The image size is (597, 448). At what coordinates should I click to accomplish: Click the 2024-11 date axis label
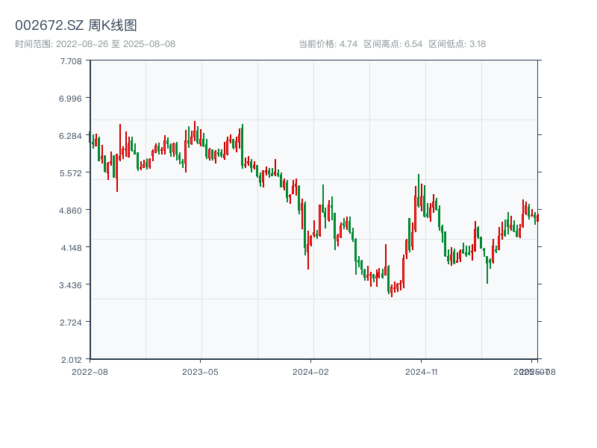pyautogui.click(x=421, y=371)
